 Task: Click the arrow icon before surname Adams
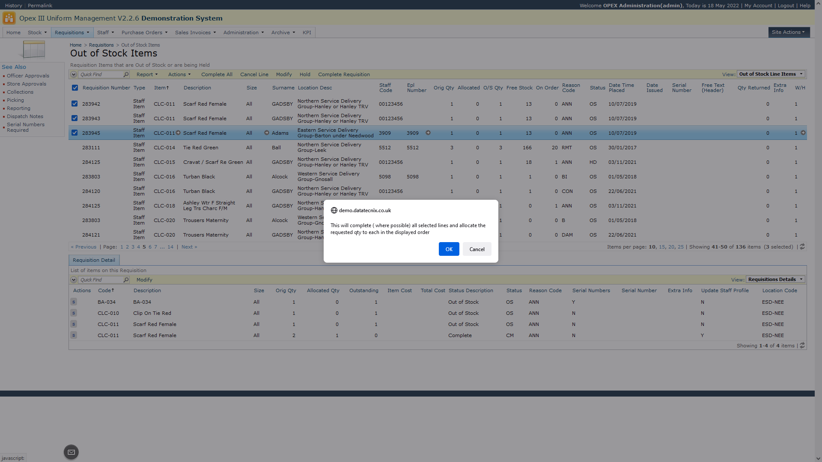coord(267,133)
